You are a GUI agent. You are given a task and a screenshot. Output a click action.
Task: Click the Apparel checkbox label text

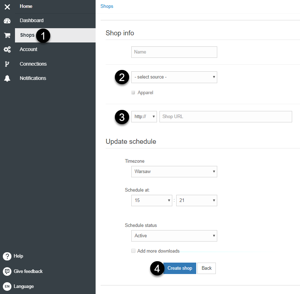146,93
